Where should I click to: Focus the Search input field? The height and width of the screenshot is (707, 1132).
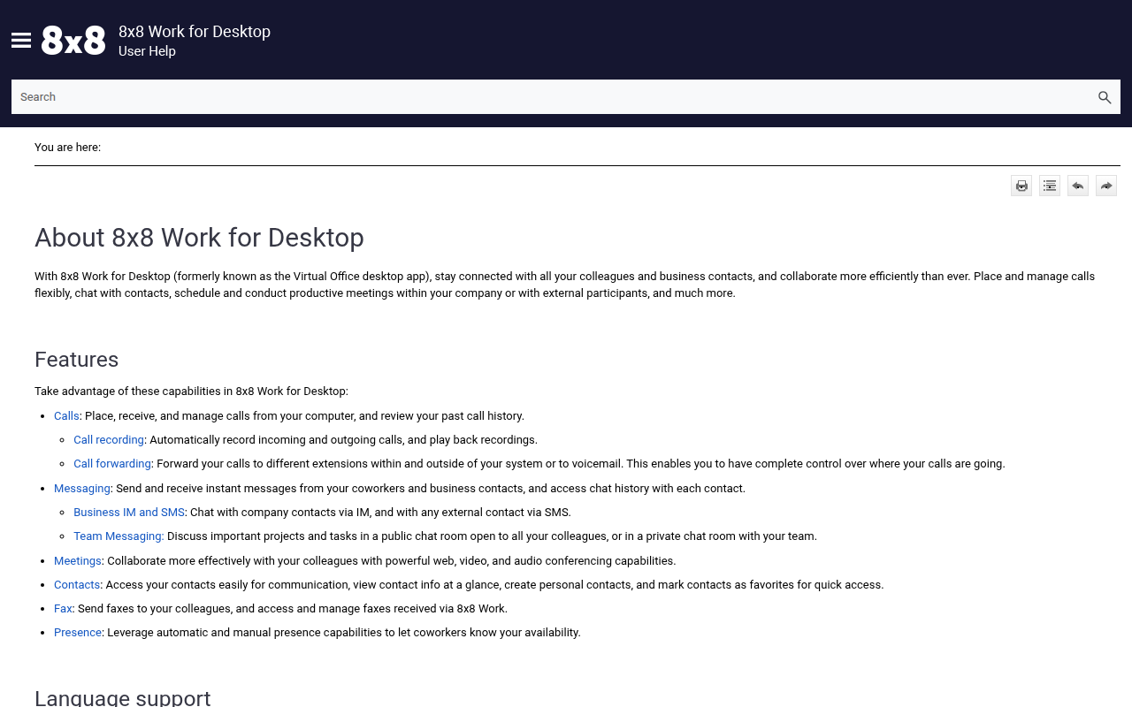pyautogui.click(x=553, y=97)
